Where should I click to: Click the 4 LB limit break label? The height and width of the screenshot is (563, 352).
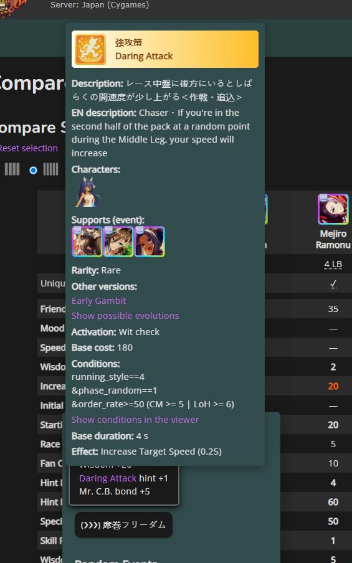click(x=333, y=264)
